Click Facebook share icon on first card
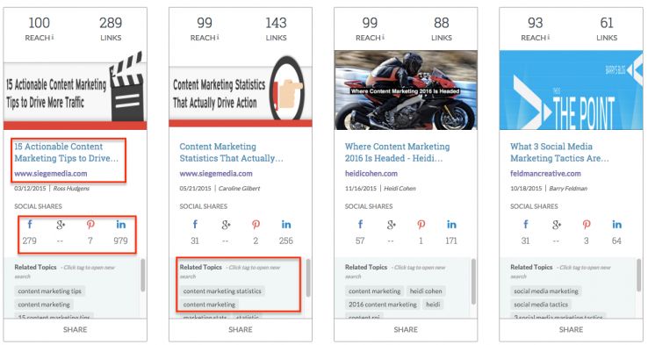Image resolution: width=648 pixels, height=345 pixels. pos(30,225)
